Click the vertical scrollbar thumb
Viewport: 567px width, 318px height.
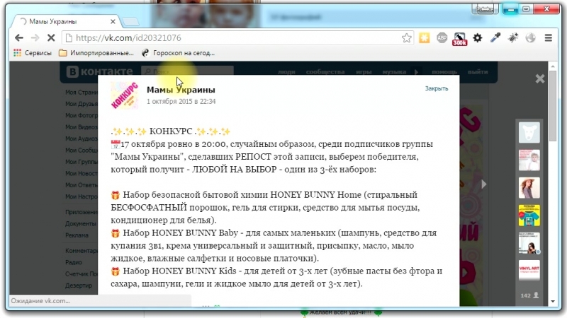click(553, 106)
